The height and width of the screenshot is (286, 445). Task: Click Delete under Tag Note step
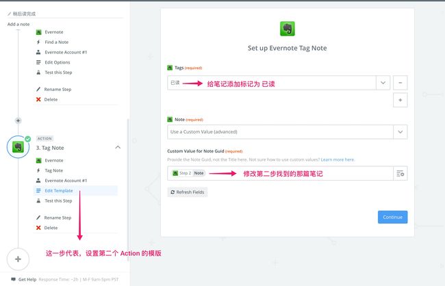click(x=51, y=228)
